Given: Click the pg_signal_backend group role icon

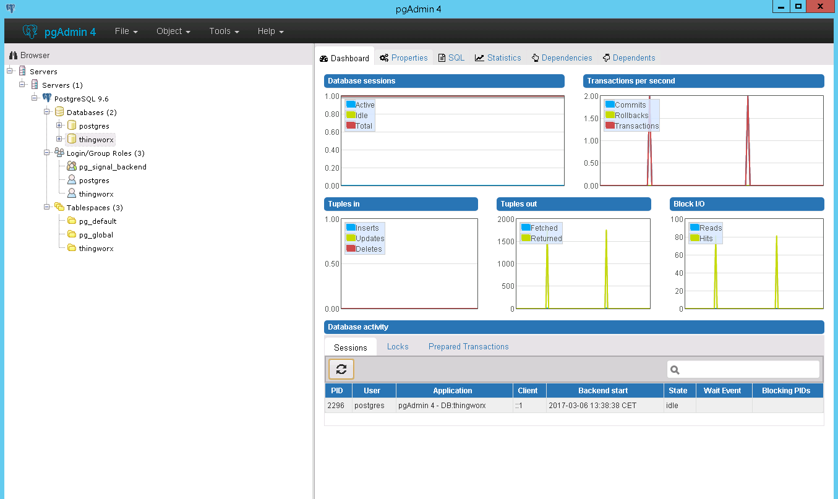Looking at the screenshot, I should [72, 166].
